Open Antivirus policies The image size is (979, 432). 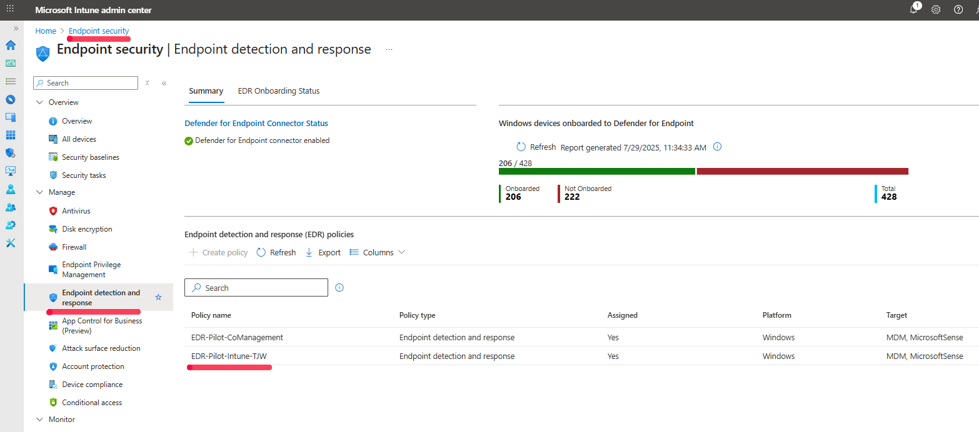click(x=76, y=211)
